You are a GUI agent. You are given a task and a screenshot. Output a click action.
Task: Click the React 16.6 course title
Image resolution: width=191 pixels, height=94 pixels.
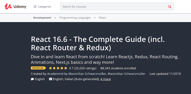click(x=98, y=44)
